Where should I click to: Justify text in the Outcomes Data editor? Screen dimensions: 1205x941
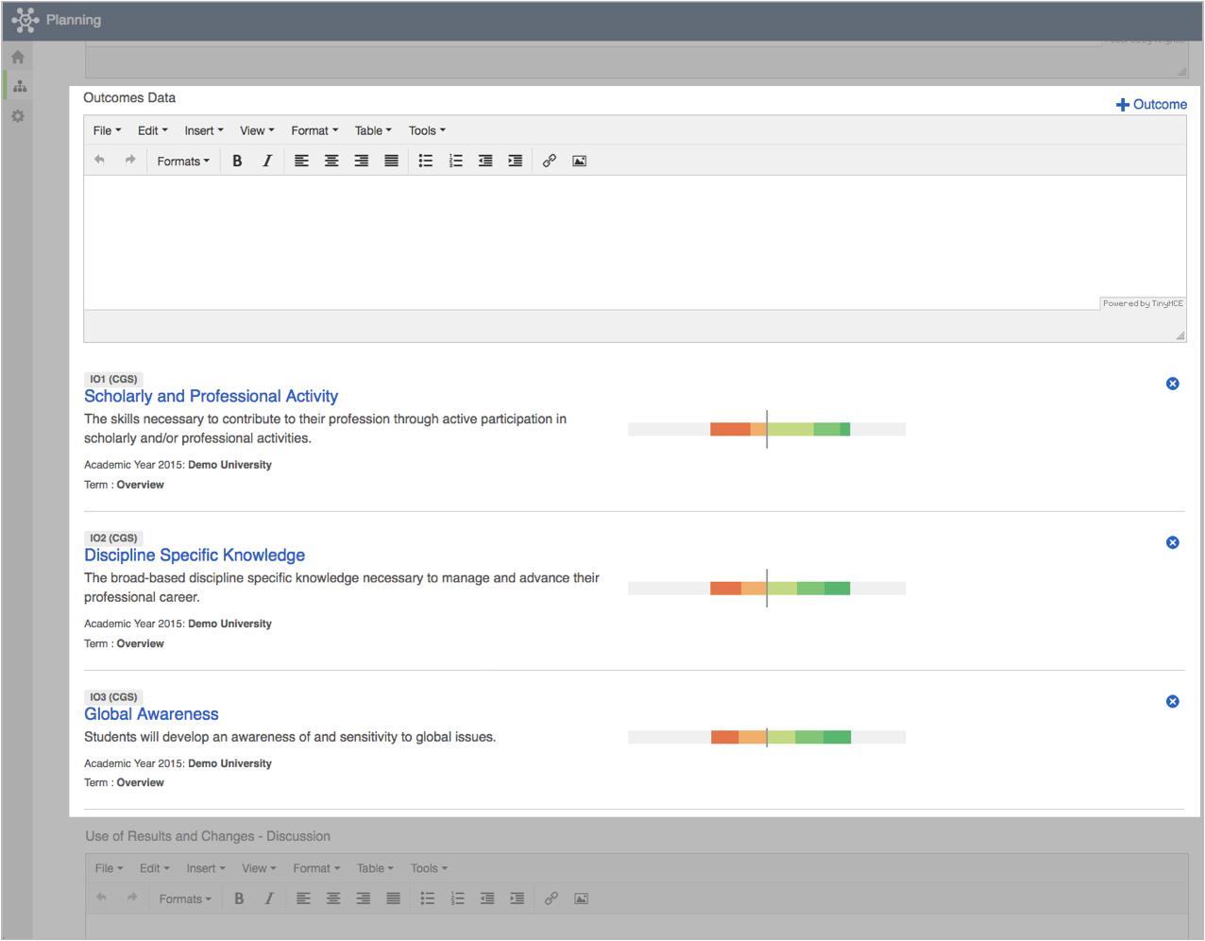tap(391, 161)
